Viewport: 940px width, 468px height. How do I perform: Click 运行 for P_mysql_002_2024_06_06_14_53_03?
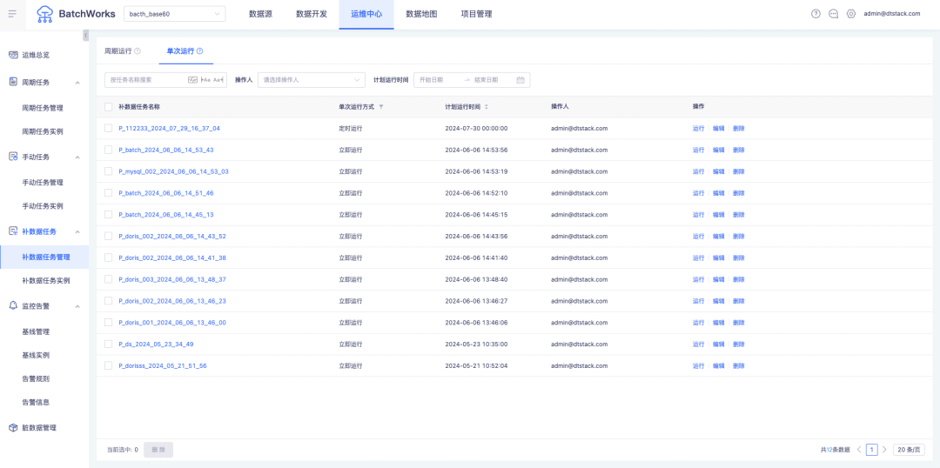(x=698, y=171)
